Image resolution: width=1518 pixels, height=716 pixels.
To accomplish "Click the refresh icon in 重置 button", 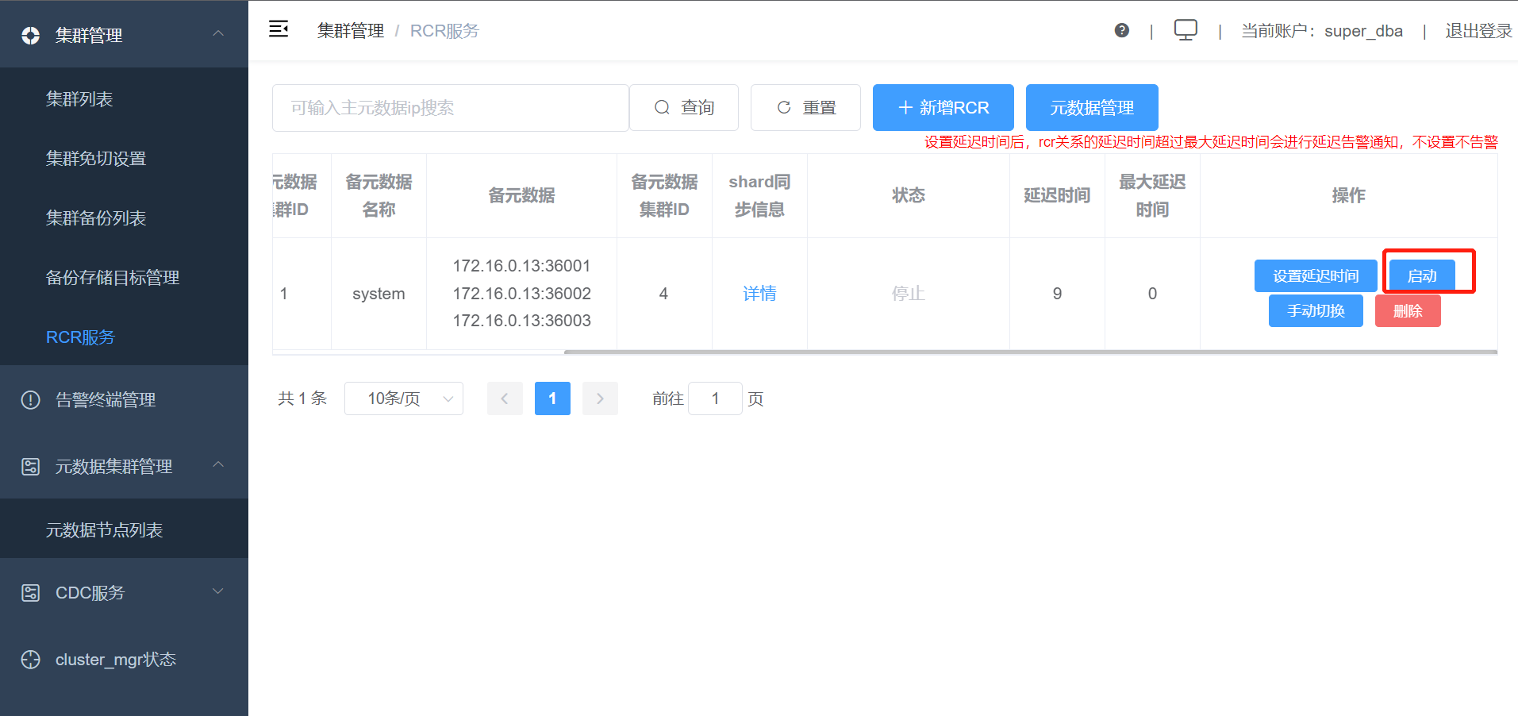I will tap(784, 107).
